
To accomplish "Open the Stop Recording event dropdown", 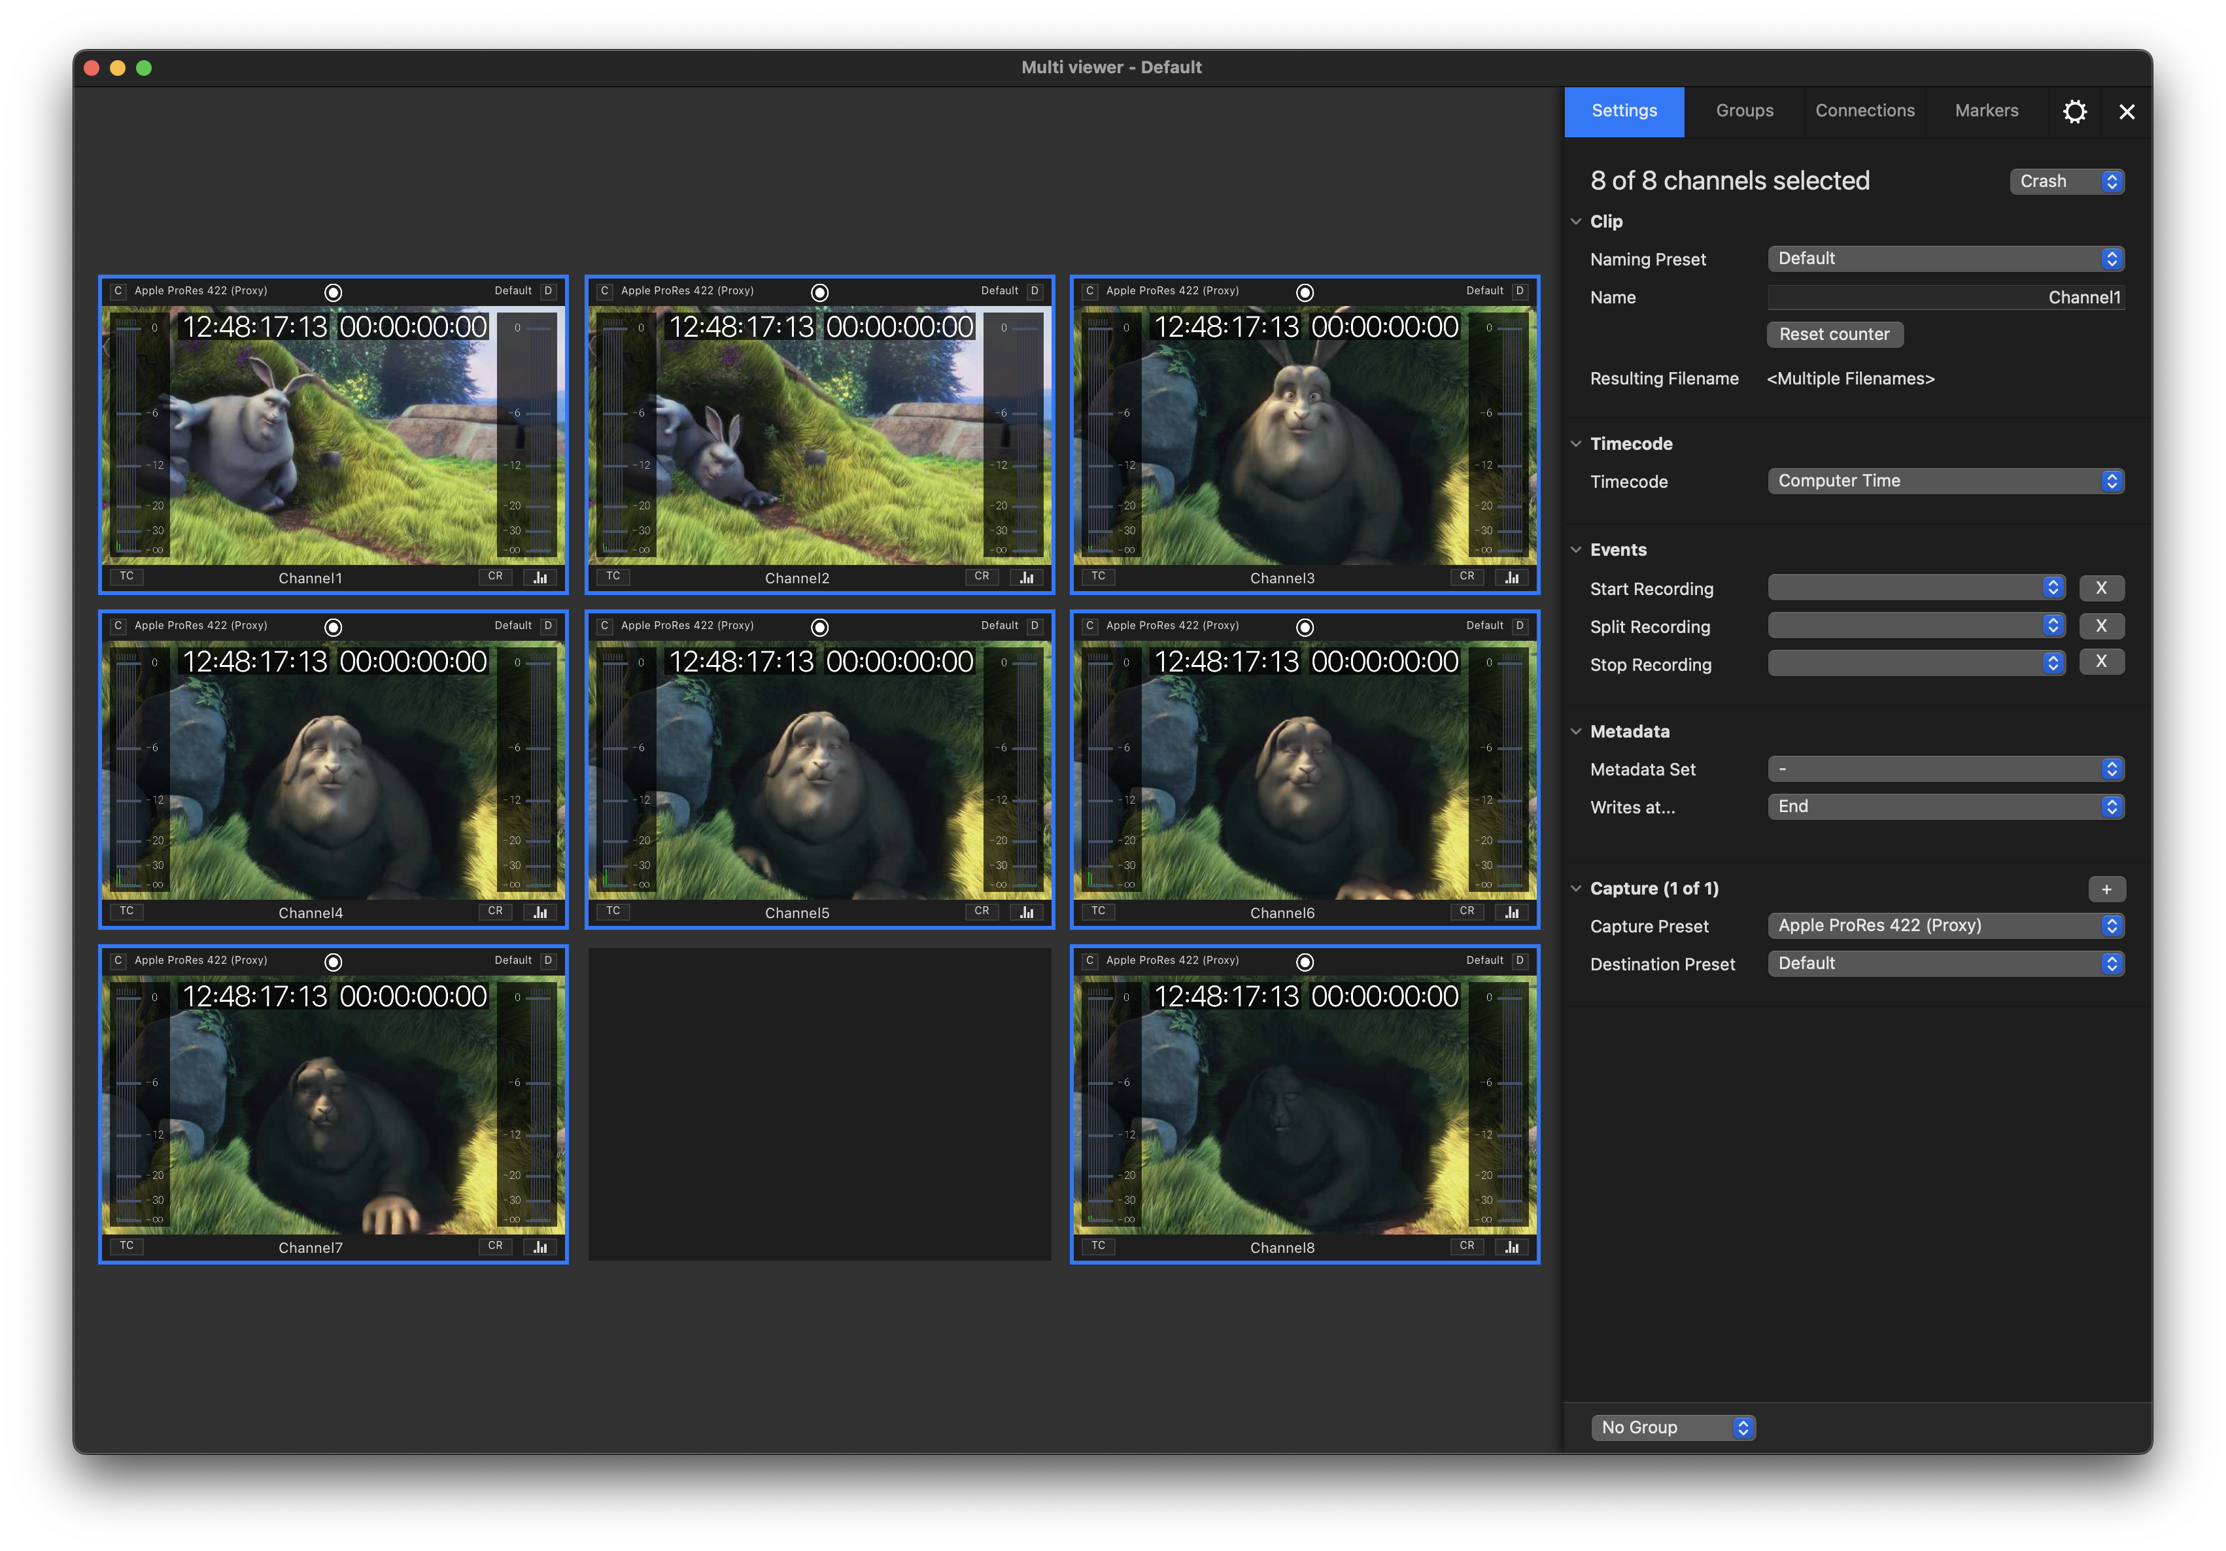I will coord(1917,663).
